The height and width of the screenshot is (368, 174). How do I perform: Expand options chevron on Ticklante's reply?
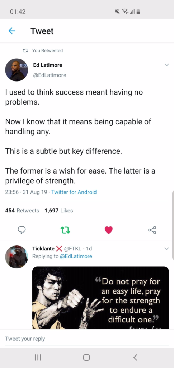(x=166, y=249)
